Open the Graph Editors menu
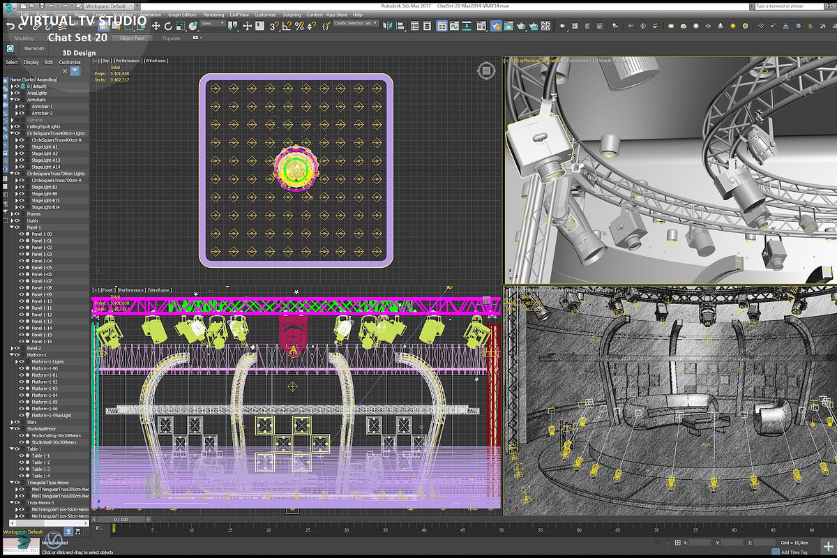This screenshot has width=837, height=558. click(182, 15)
